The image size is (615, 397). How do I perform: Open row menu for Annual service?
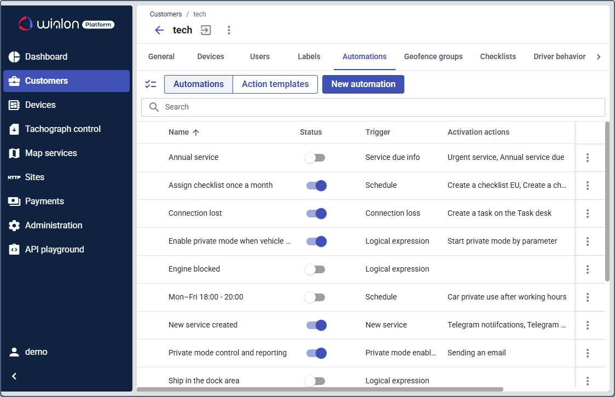(588, 158)
